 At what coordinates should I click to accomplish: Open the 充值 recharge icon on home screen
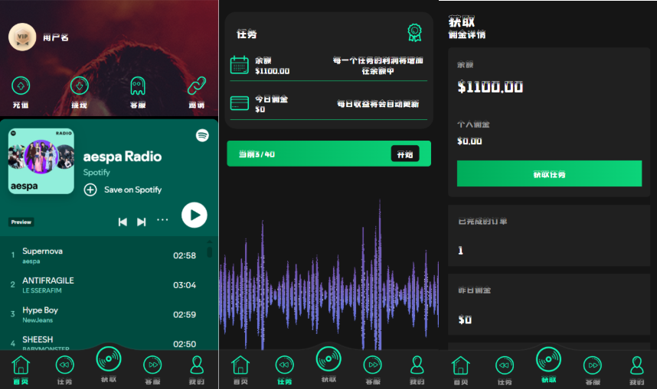(x=21, y=86)
